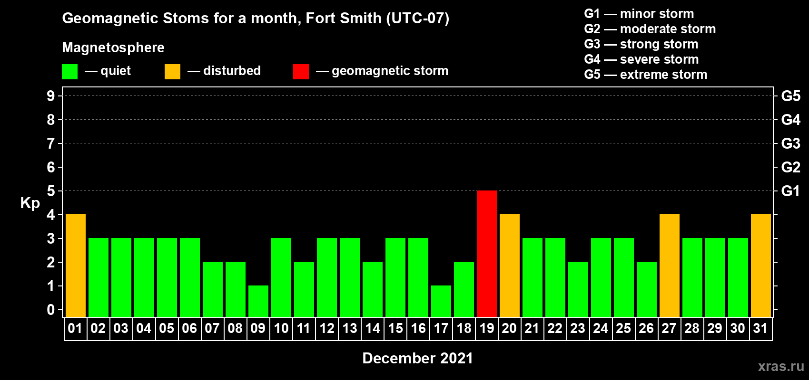This screenshot has width=809, height=380.
Task: Click the date label 31
Action: point(760,328)
